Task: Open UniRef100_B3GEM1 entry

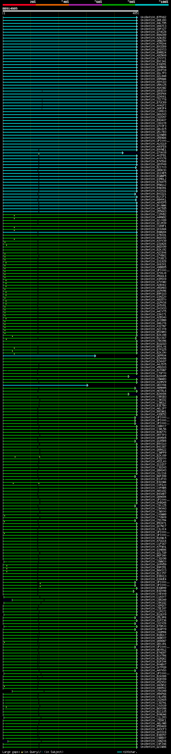Action: tap(153, 64)
